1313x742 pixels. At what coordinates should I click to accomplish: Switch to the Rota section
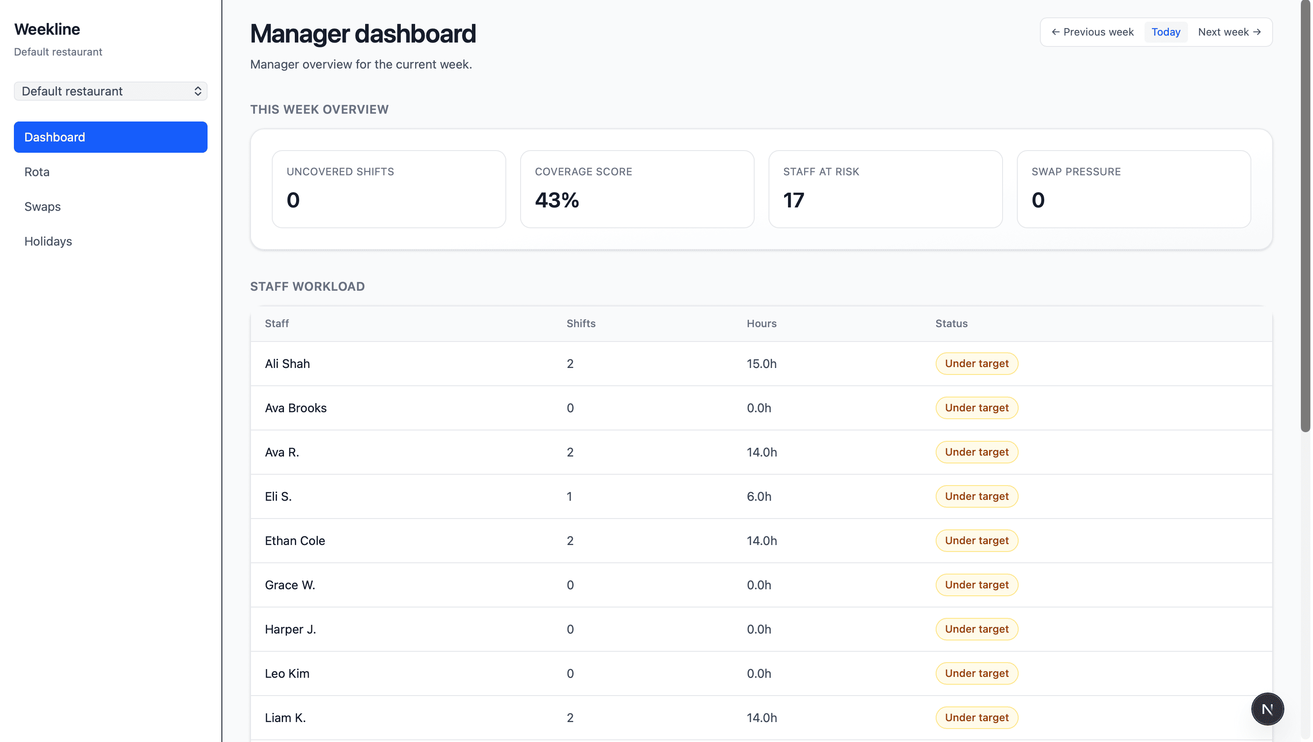point(37,172)
